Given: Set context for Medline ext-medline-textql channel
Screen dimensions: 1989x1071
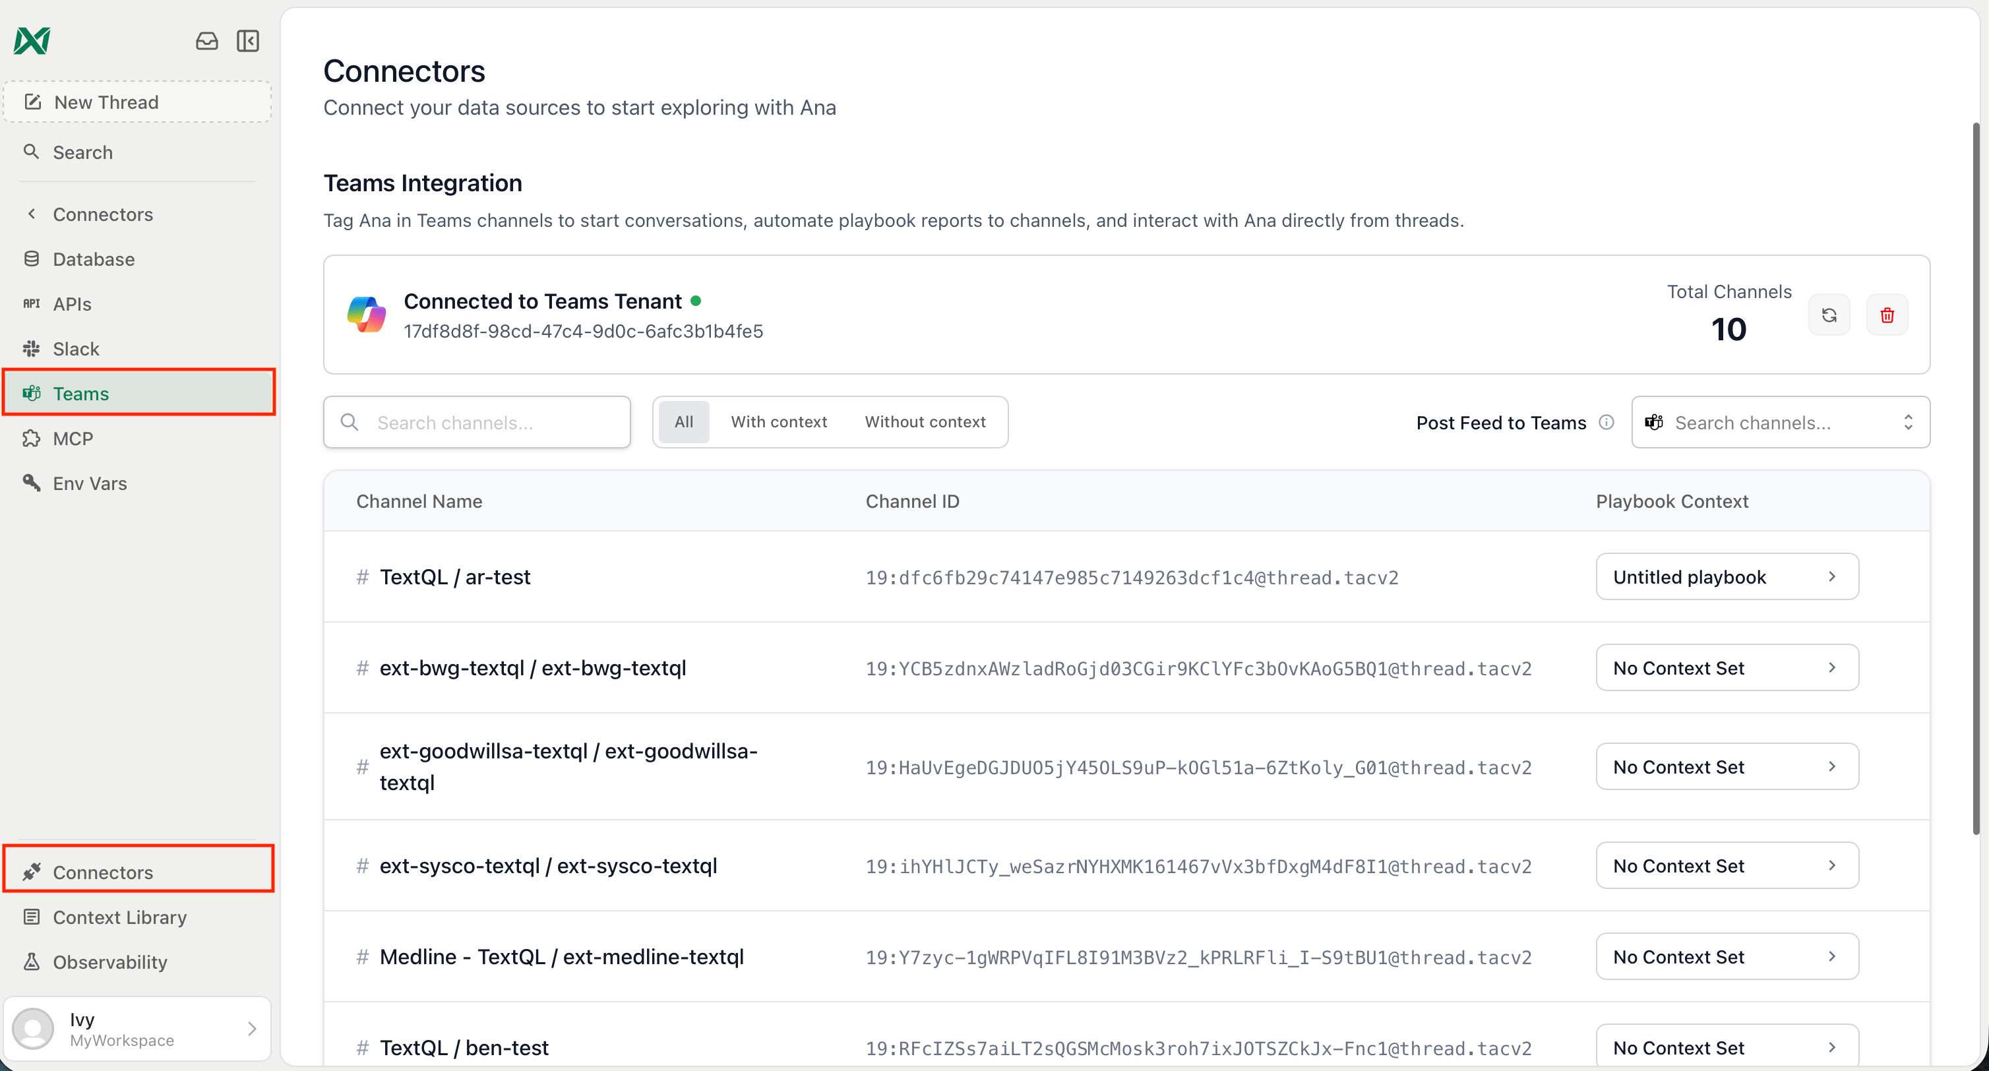Looking at the screenshot, I should pos(1727,956).
